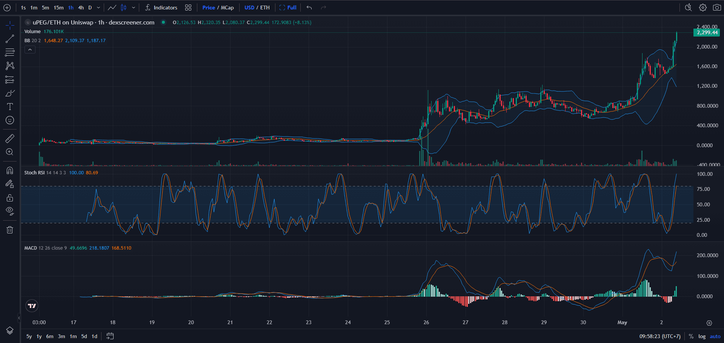Select the 1h timeframe
Viewport: 724px width, 343px height.
(x=71, y=8)
